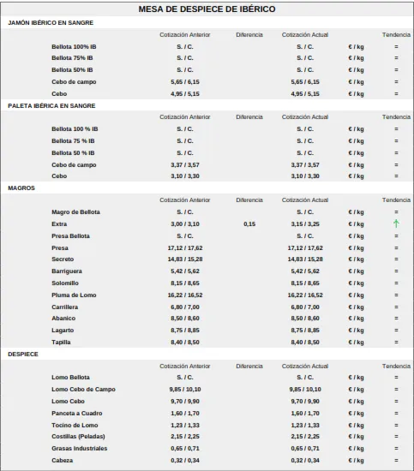This screenshot has width=414, height=471.
Task: Click the equals trend symbol for Solomillo
Action: 396,283
